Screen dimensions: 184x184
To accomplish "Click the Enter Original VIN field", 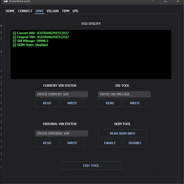I will [x=61, y=134].
